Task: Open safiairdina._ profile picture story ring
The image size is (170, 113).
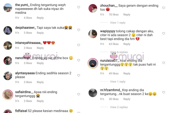Action: pos(8,95)
